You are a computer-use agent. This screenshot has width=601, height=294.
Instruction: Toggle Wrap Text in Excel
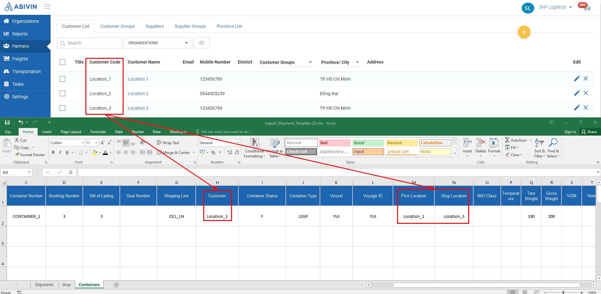[x=168, y=143]
